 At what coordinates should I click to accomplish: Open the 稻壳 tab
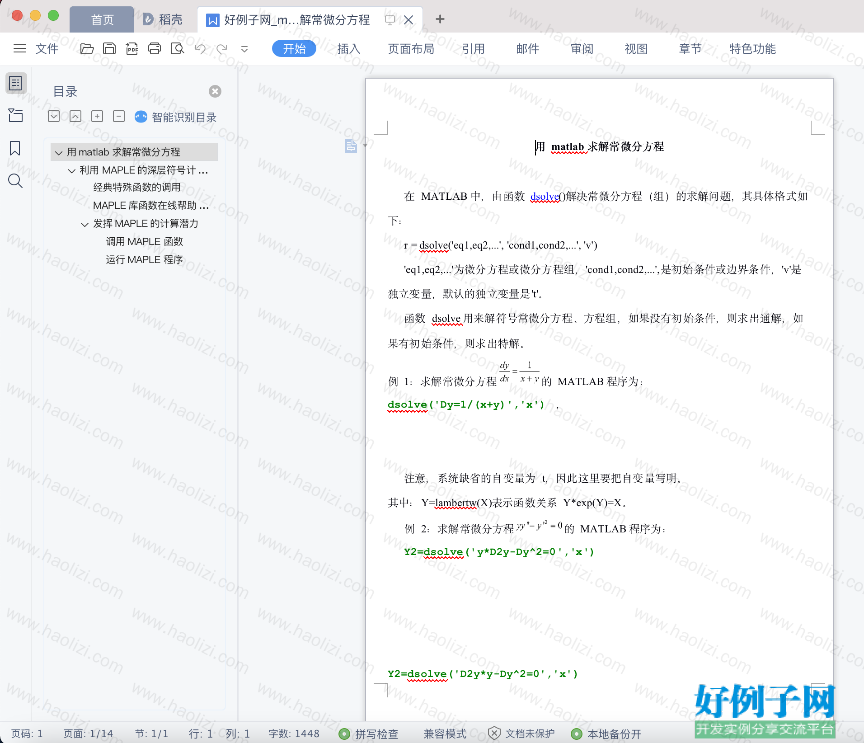pos(162,19)
